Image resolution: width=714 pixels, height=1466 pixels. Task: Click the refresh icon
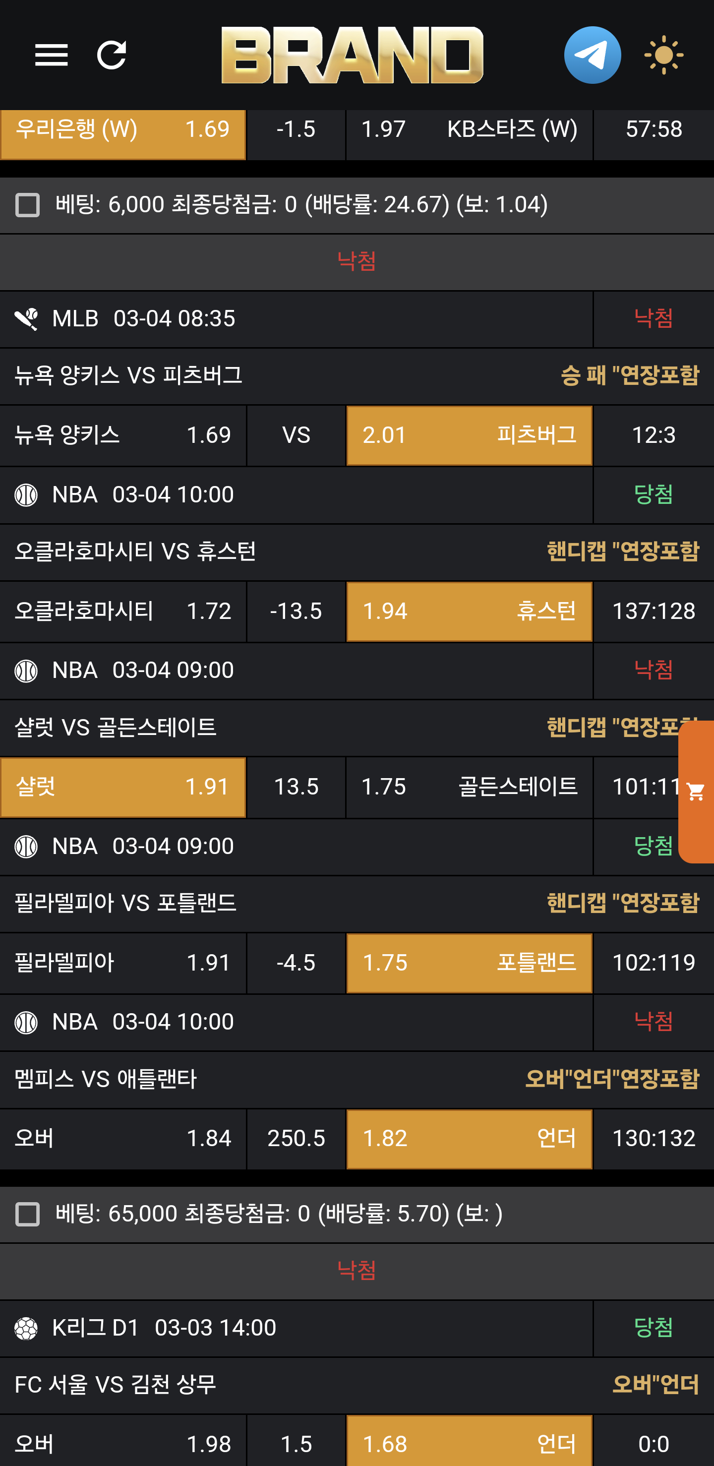[112, 55]
